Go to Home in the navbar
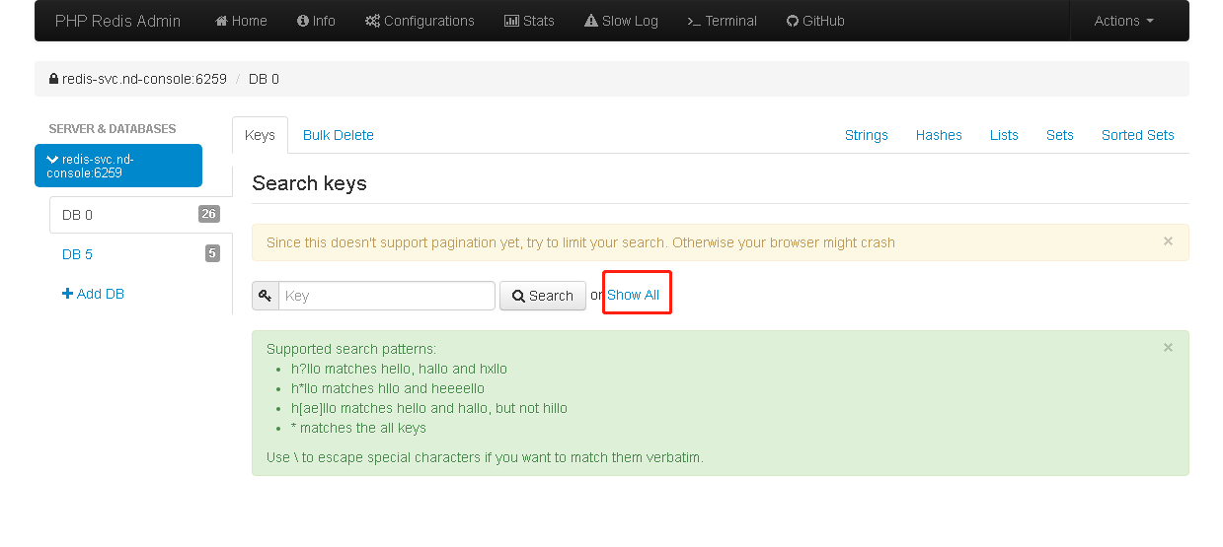 click(241, 21)
